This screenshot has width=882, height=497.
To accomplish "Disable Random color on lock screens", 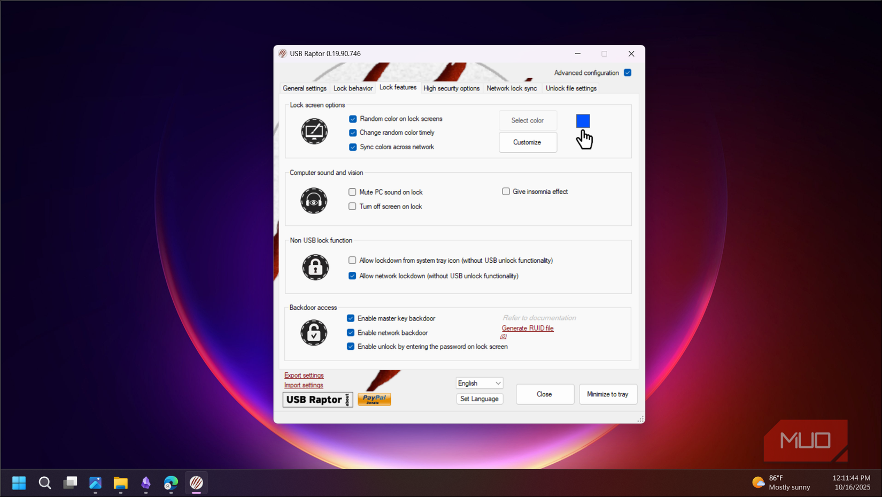I will [x=353, y=119].
